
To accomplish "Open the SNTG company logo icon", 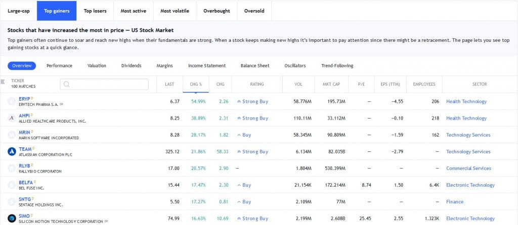I will 12,202.
